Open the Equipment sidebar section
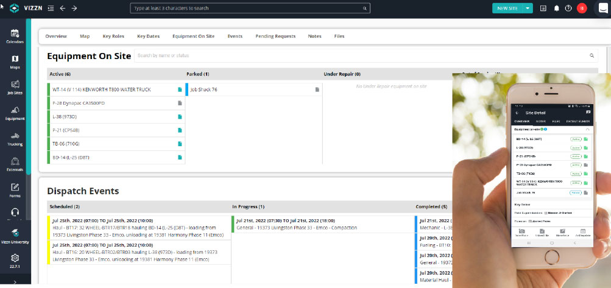This screenshot has height=288, width=611. tap(15, 113)
